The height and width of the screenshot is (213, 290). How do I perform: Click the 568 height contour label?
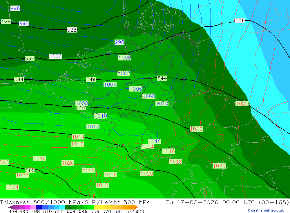[x=30, y=170]
